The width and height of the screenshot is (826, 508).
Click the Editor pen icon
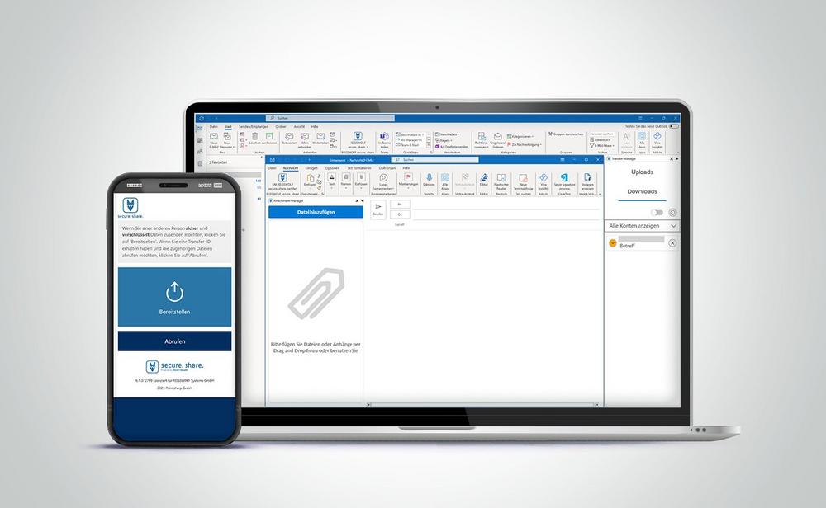click(x=483, y=178)
